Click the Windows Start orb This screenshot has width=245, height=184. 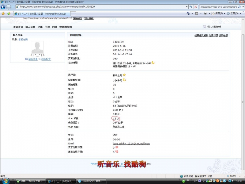6,181
